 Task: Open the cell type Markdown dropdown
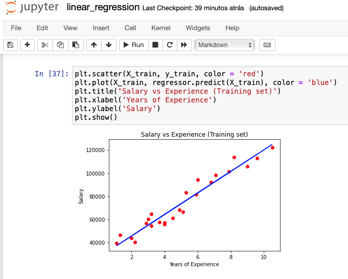(x=224, y=45)
